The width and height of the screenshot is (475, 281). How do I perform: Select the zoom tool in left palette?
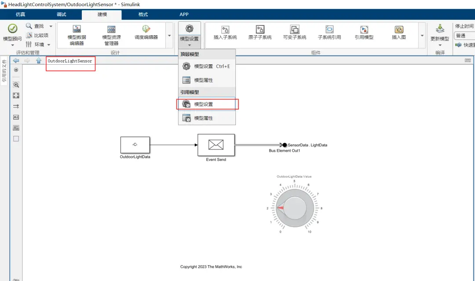(16, 85)
